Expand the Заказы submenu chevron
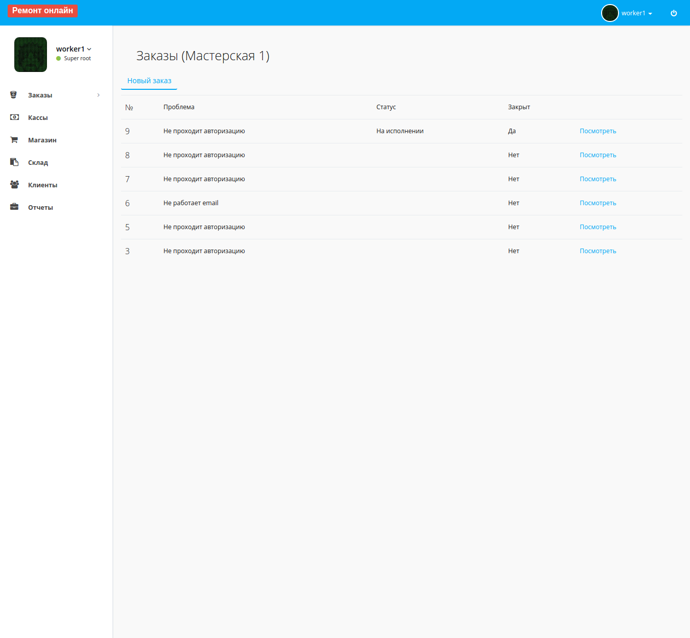 99,95
